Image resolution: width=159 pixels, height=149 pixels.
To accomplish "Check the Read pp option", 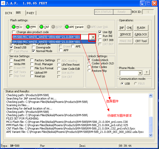I will click(32, 76).
